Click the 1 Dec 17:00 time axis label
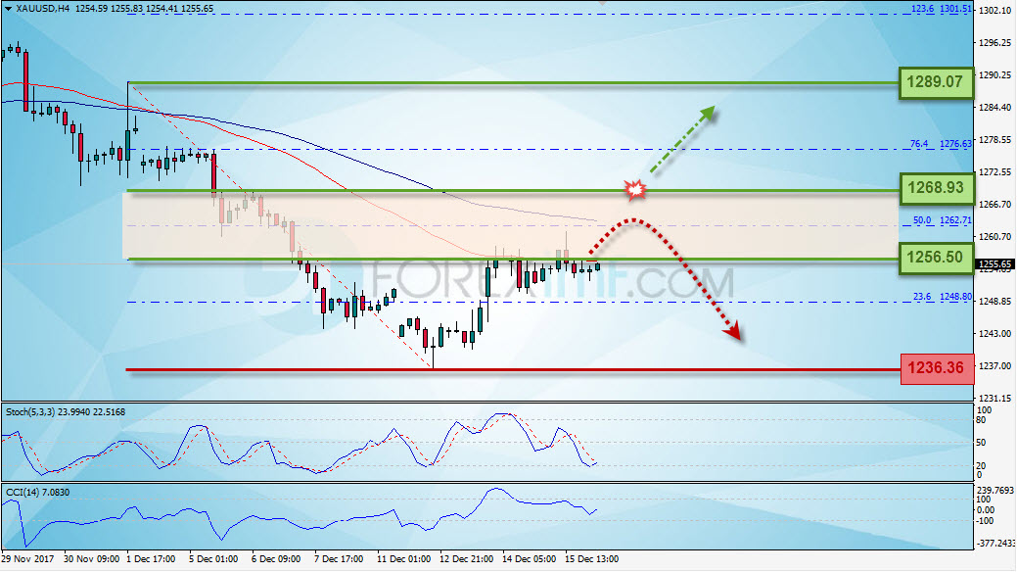 pyautogui.click(x=151, y=558)
